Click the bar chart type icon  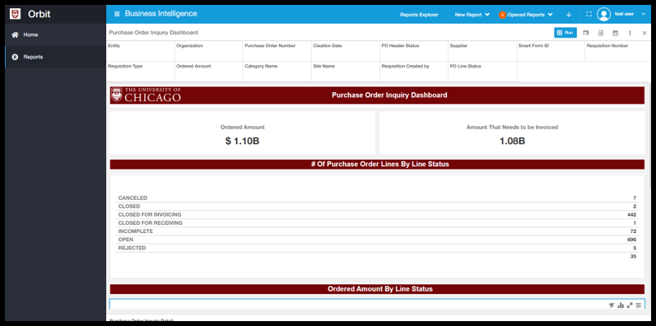coord(620,306)
